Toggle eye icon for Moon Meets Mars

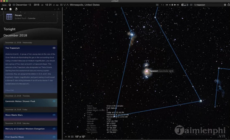pyautogui.click(x=54, y=115)
